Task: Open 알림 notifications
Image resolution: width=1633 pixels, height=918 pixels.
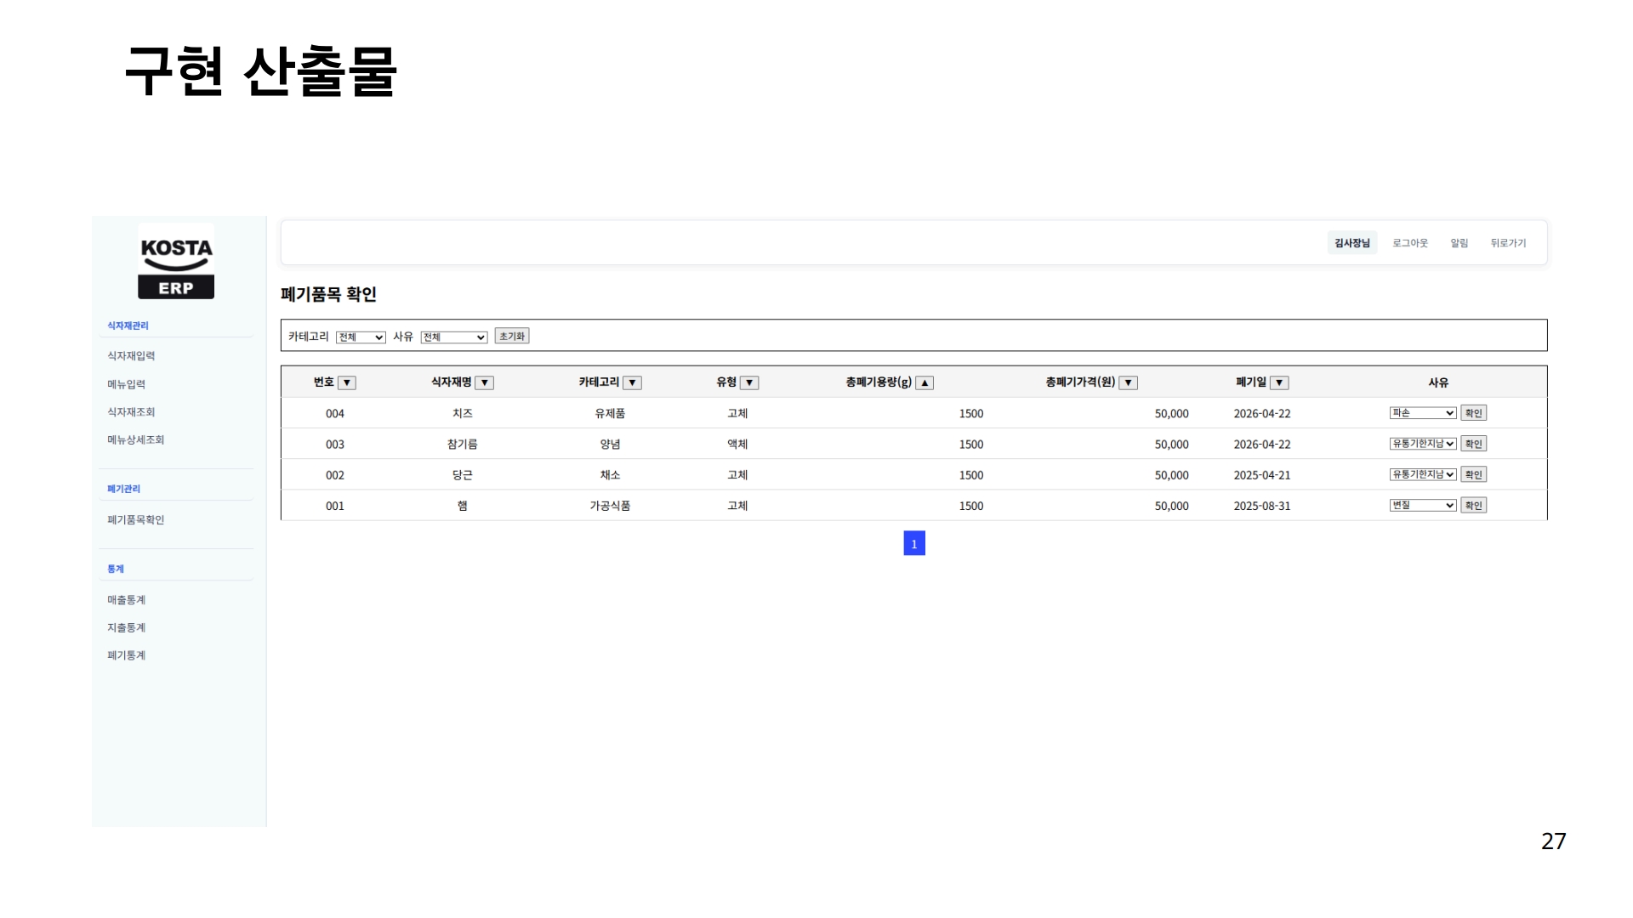Action: pyautogui.click(x=1459, y=243)
